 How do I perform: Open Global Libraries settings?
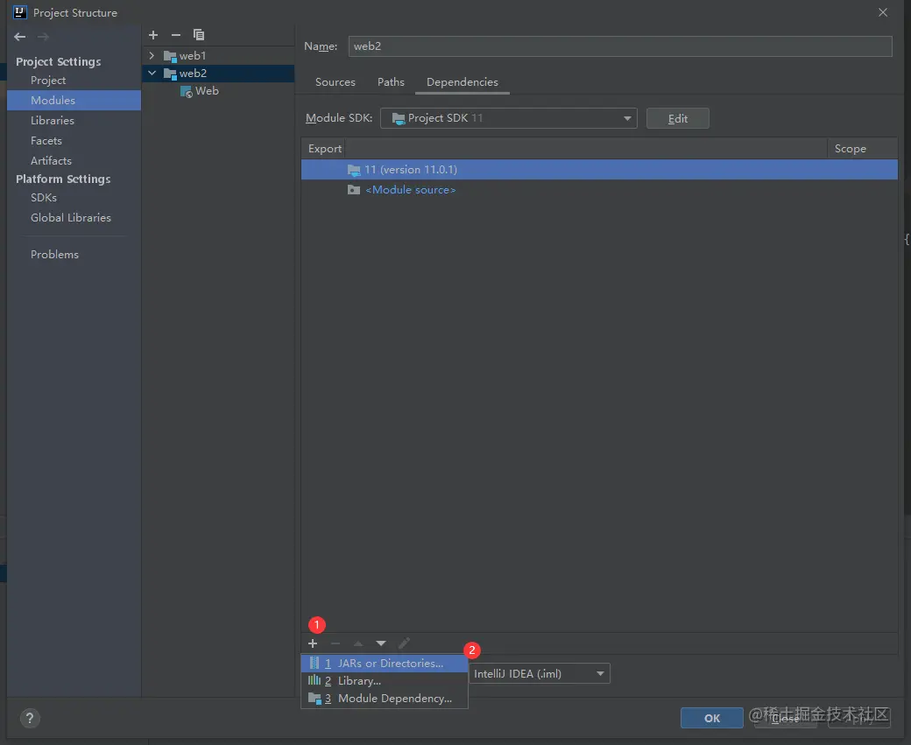(71, 217)
